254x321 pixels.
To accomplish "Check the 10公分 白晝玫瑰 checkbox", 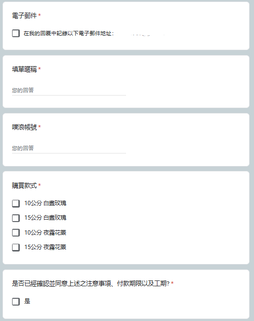I will click(16, 204).
